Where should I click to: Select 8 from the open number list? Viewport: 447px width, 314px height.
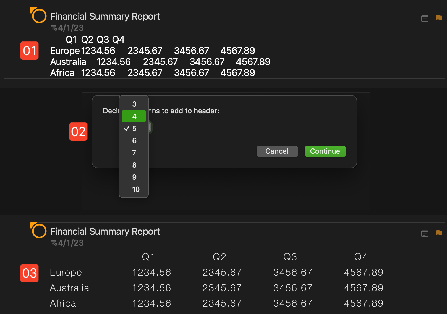(x=134, y=165)
